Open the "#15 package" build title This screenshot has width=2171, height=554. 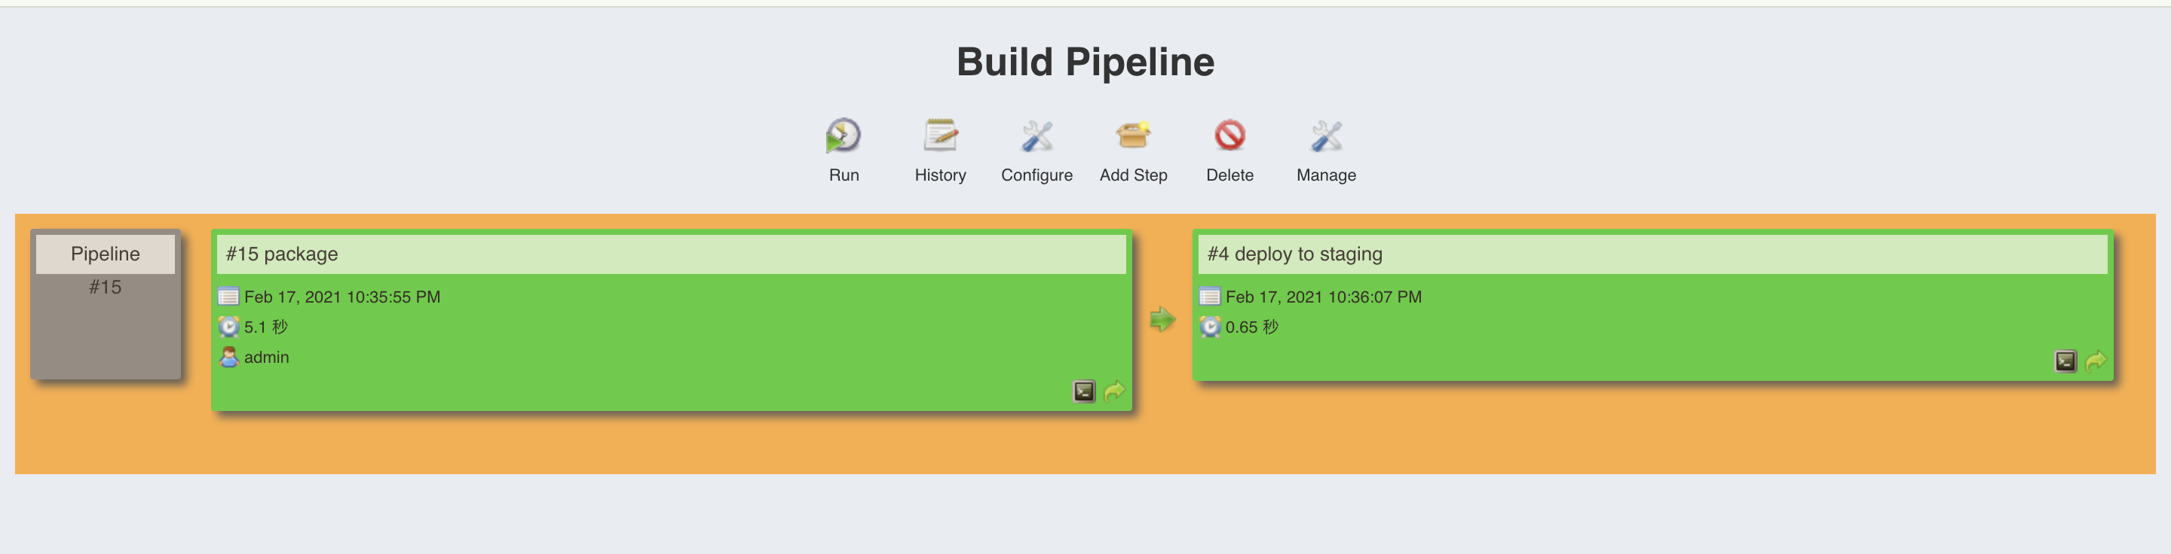click(281, 254)
